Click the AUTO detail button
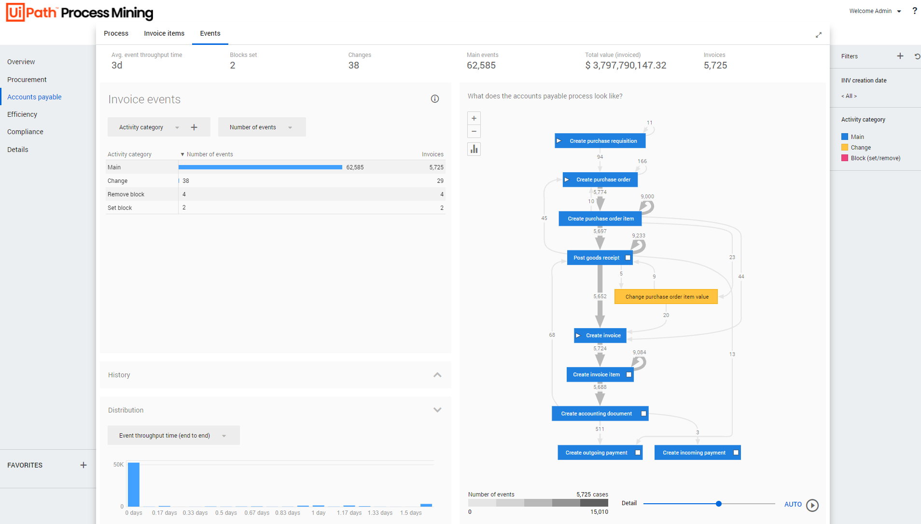Viewport: 921px width, 524px height. click(793, 505)
